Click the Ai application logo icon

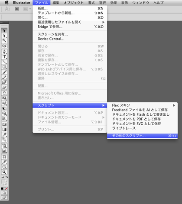coord(7,9)
